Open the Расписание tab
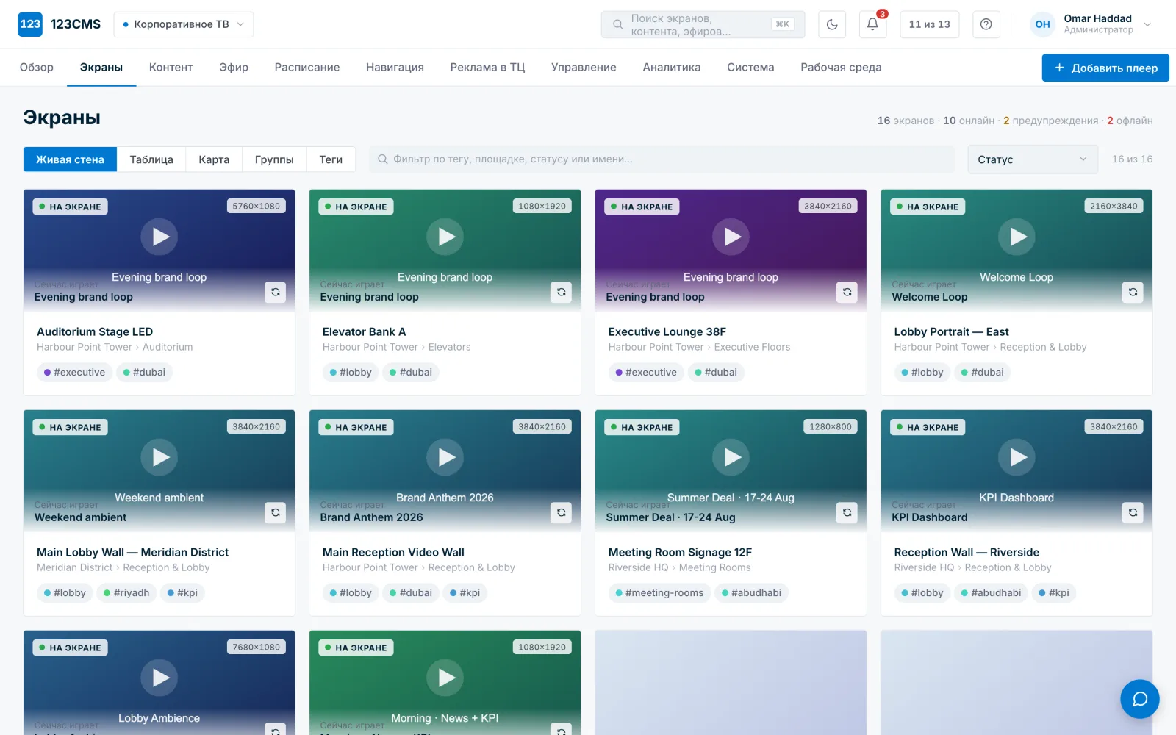 [307, 67]
